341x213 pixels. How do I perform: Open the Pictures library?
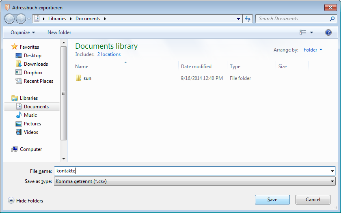[x=32, y=124]
